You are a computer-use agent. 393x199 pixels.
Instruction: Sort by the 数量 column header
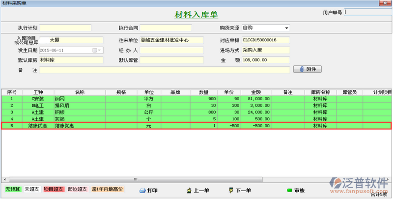point(203,92)
